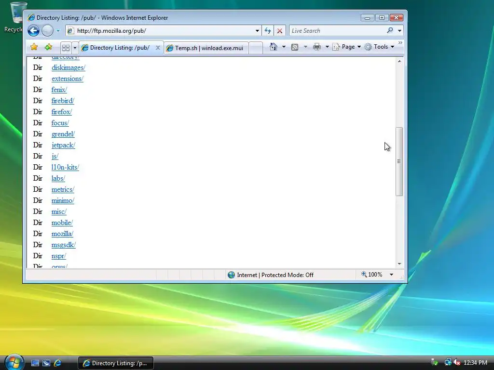
Task: Open search provider options dropdown
Action: 399,30
